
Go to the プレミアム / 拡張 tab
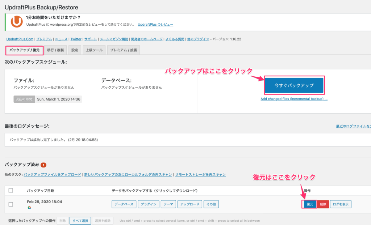pyautogui.click(x=123, y=50)
